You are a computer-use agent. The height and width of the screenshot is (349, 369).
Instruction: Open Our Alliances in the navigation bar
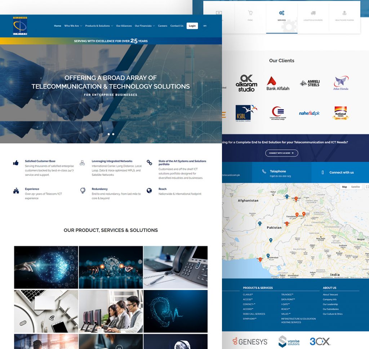[x=124, y=26]
